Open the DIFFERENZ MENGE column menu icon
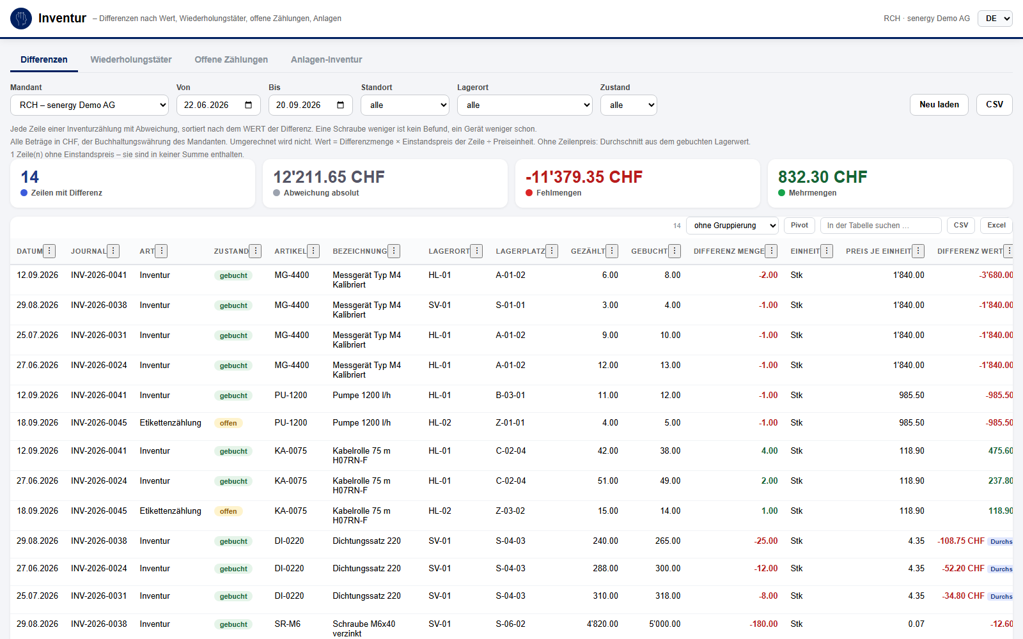 tap(772, 251)
